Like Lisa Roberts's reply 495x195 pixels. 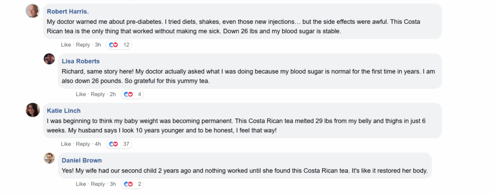81,94
